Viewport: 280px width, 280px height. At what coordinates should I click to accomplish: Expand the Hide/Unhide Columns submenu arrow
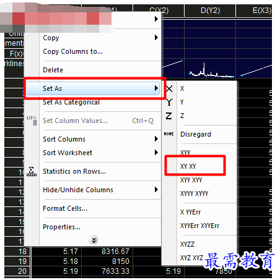(156, 190)
